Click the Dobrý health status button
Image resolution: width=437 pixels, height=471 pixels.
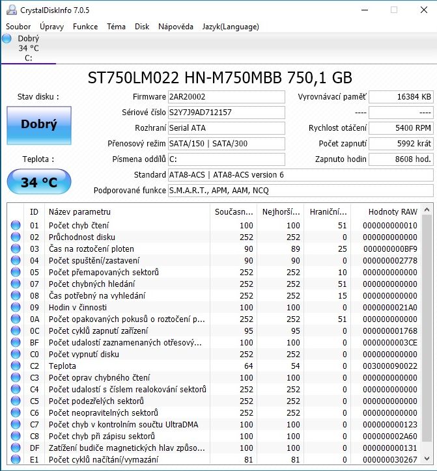point(38,125)
